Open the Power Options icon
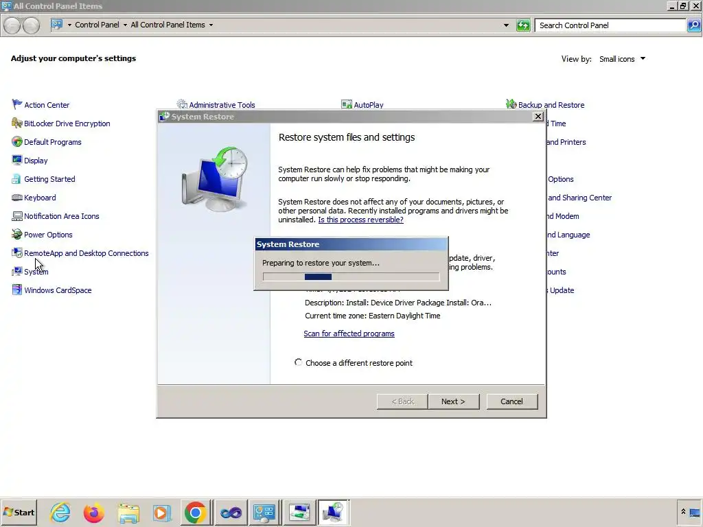Screen dimensions: 703x527 (x=17, y=235)
